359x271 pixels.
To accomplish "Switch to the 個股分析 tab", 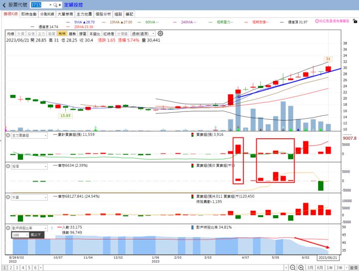I will pyautogui.click(x=103, y=14).
